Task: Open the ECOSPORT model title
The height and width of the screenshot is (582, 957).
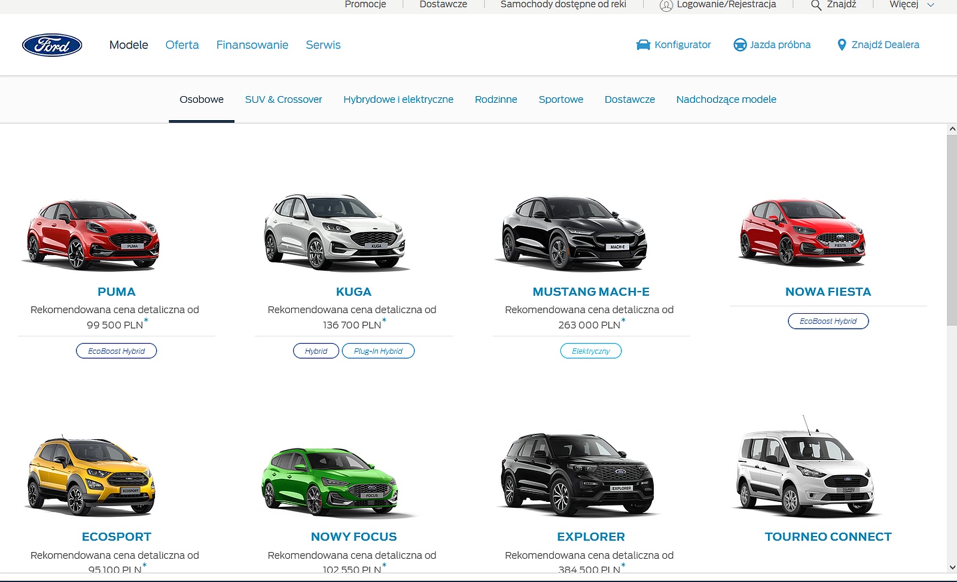Action: click(117, 537)
